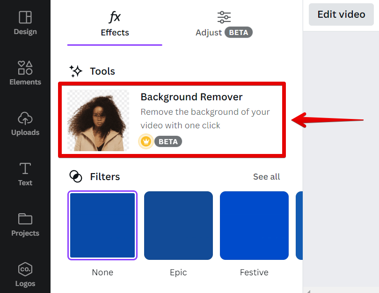379x293 pixels.
Task: Click the Adjust sliders icon
Action: click(x=224, y=17)
